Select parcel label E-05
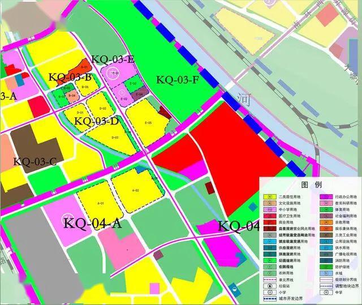This screenshot has height=305, width=362. 148,123
